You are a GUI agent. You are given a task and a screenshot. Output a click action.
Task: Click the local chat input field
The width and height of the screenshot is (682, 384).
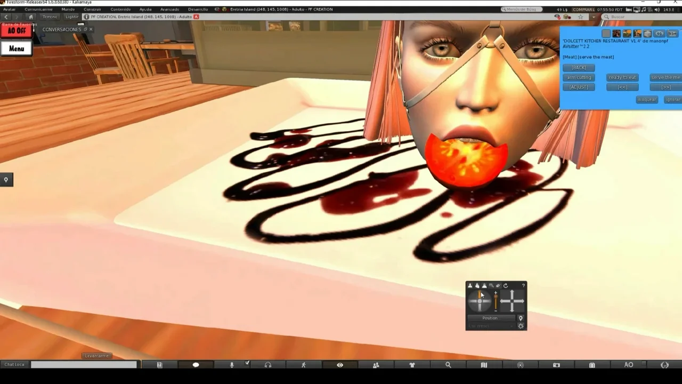click(x=84, y=365)
